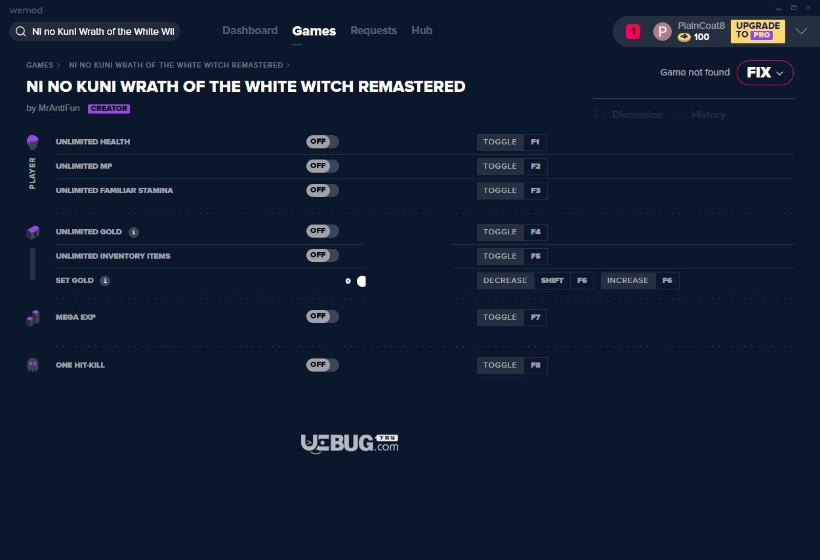Click Increase F6 hotkey for Set Gold
This screenshot has width=820, height=560.
(x=640, y=281)
